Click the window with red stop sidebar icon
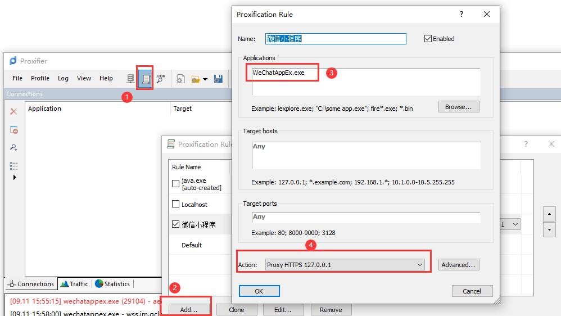Screen dimensions: 561x316 coord(14,130)
